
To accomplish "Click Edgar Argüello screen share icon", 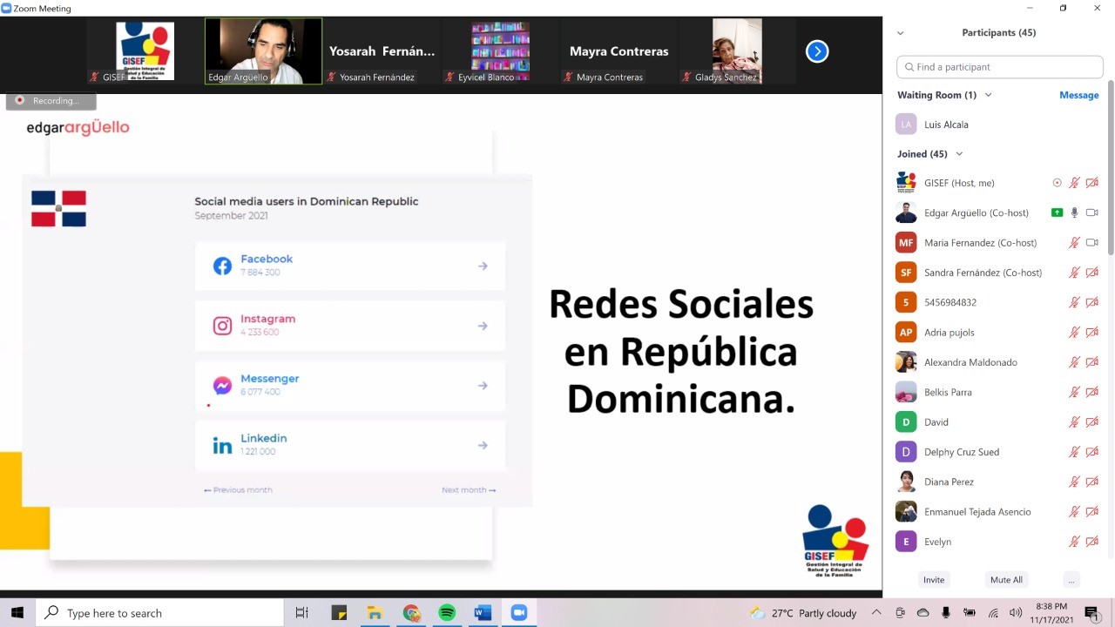I will coord(1058,212).
